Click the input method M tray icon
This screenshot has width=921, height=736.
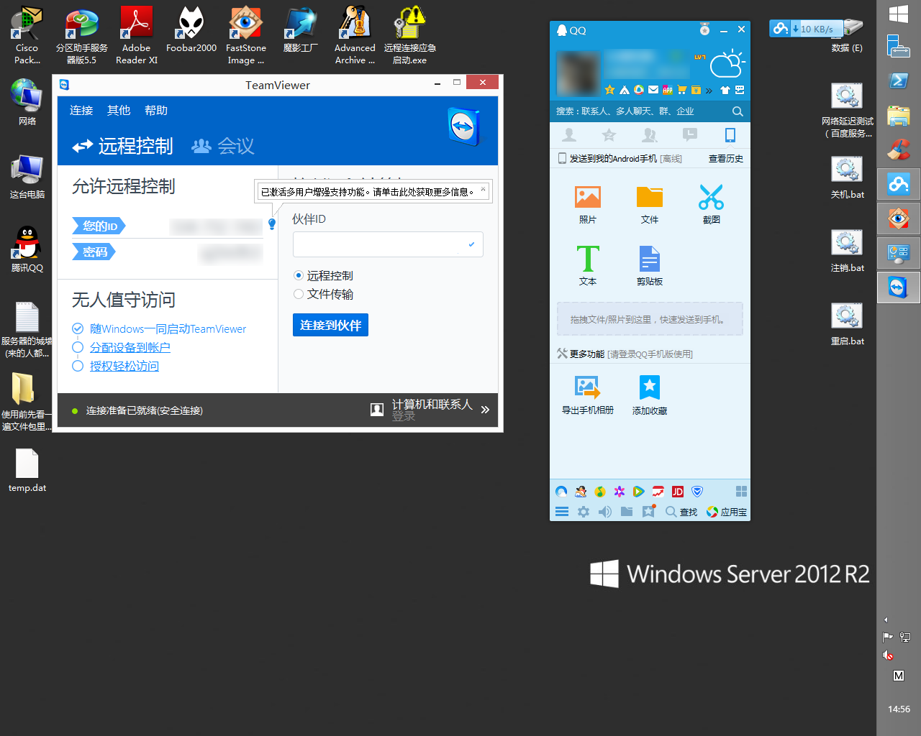(899, 676)
